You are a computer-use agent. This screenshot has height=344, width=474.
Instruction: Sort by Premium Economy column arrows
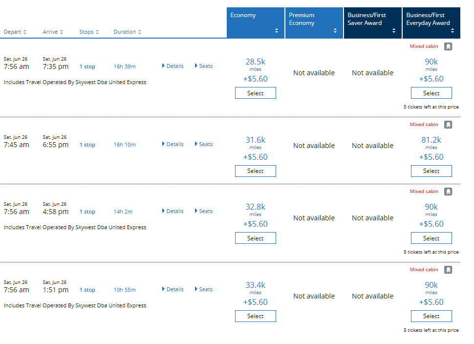335,30
